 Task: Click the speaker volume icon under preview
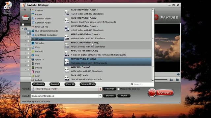point(178,74)
